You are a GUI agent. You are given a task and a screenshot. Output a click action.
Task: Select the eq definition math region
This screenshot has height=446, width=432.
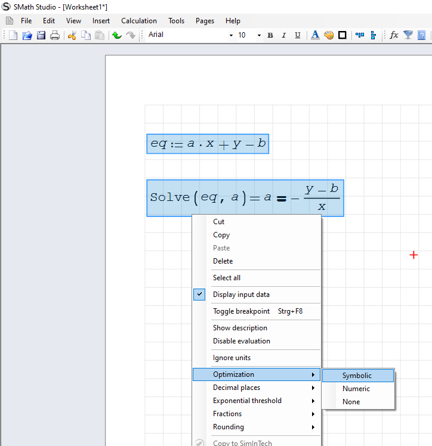point(208,144)
